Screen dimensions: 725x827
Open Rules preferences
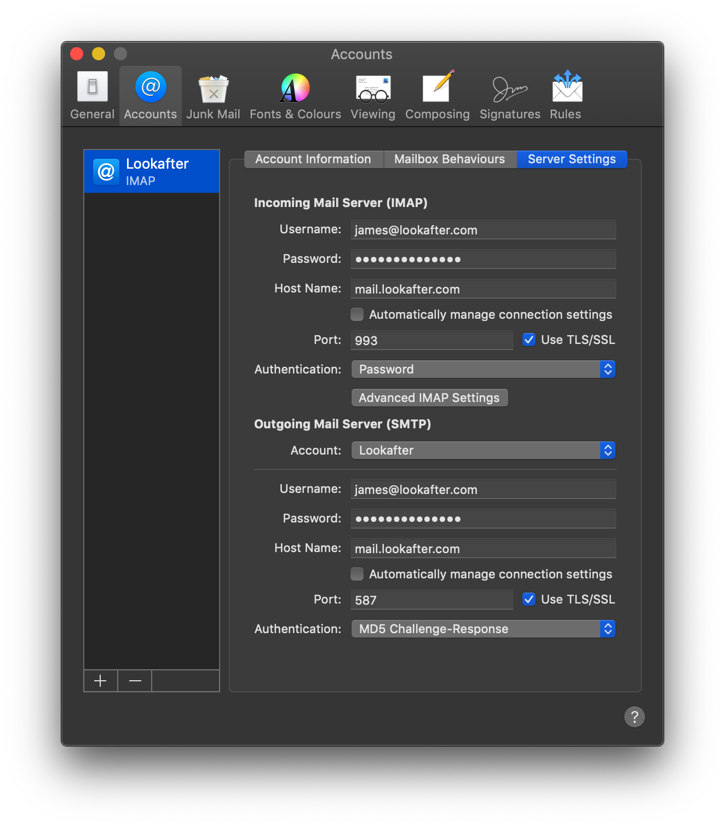pos(566,96)
